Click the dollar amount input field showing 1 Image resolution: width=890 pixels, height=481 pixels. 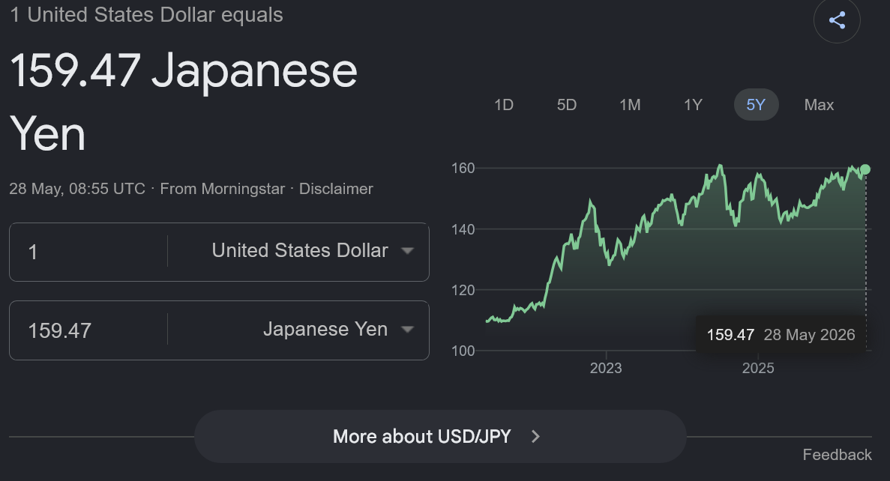click(x=88, y=252)
